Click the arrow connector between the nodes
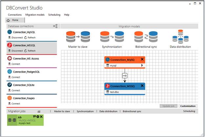The height and width of the screenshot is (137, 205). [x=124, y=76]
